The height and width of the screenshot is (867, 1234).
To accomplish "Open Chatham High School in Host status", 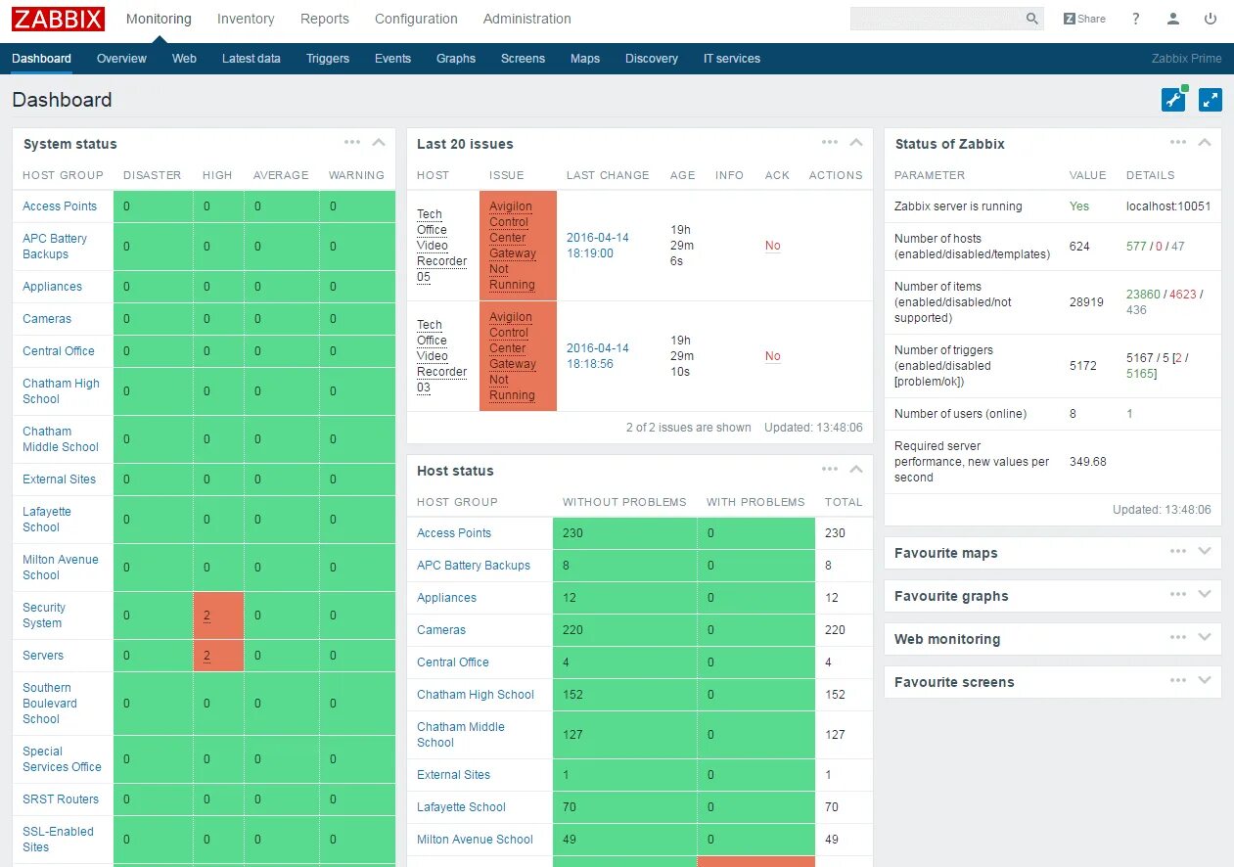I will pos(476,695).
